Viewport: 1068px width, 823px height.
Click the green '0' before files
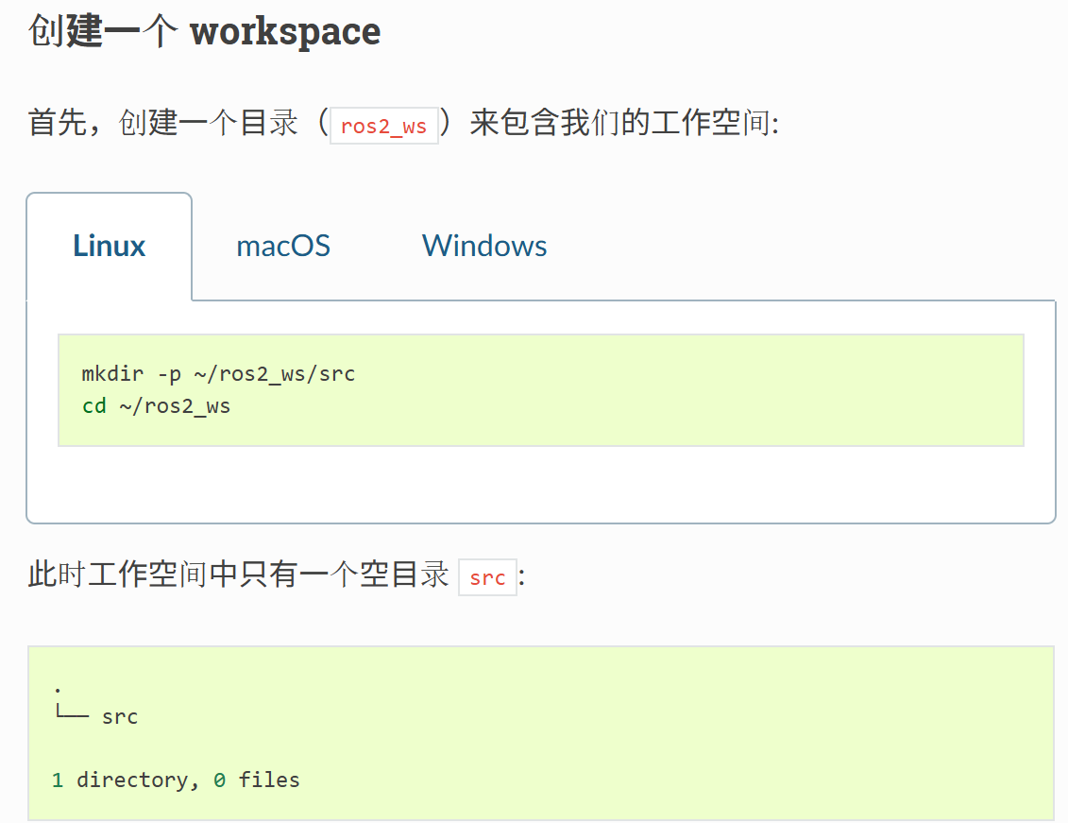click(x=219, y=780)
